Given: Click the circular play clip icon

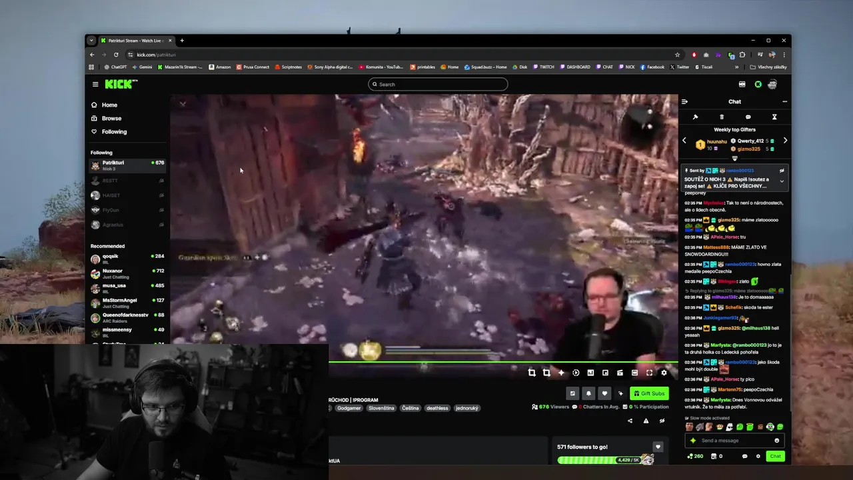Looking at the screenshot, I should coord(576,373).
